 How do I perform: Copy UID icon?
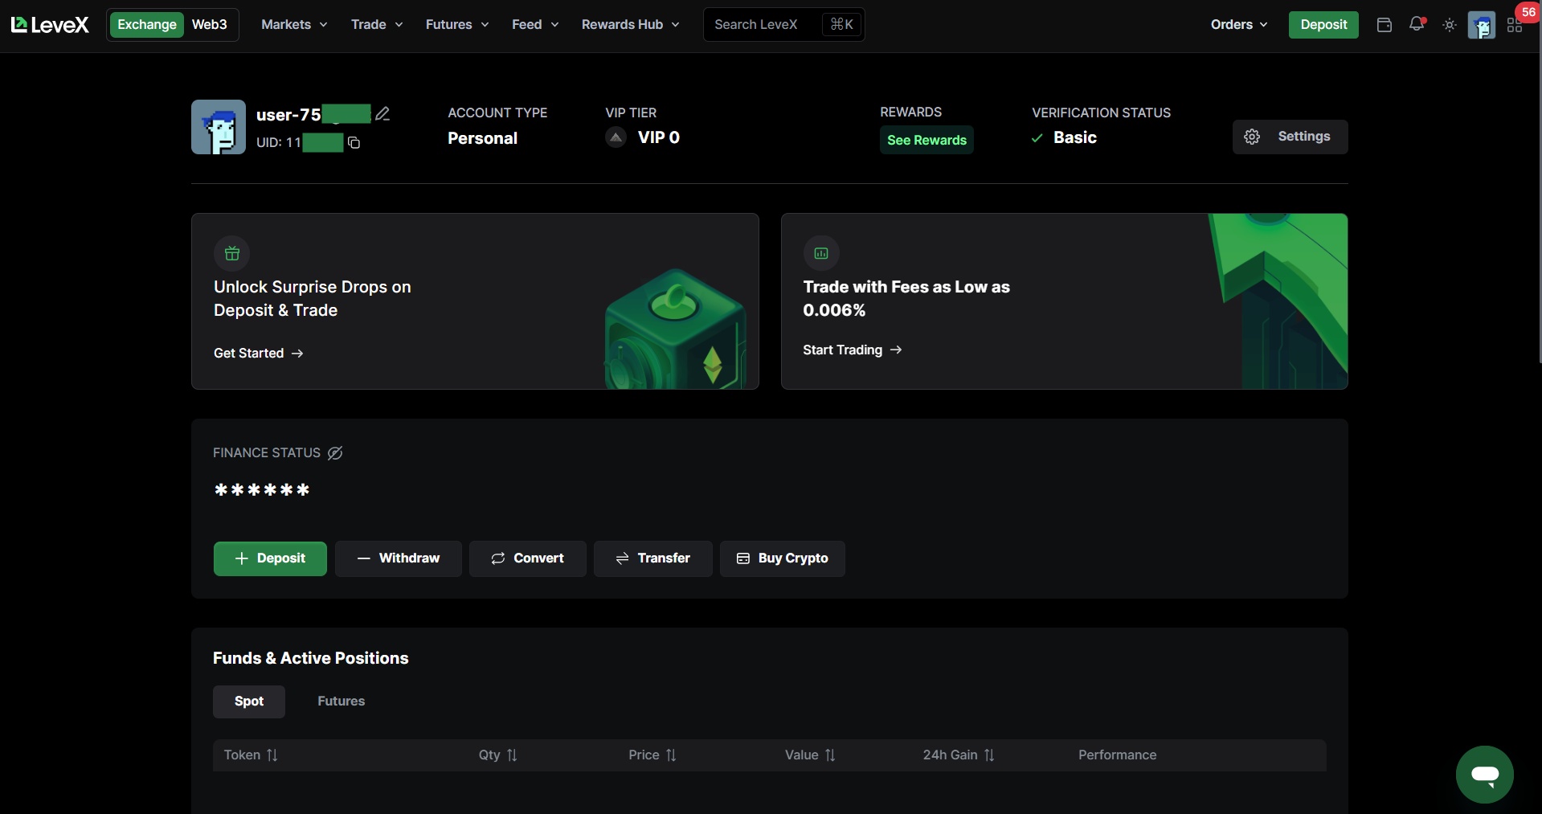[354, 143]
